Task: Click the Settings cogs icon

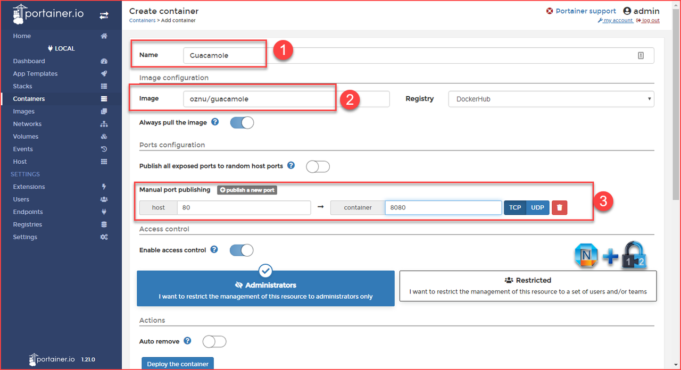Action: tap(104, 237)
